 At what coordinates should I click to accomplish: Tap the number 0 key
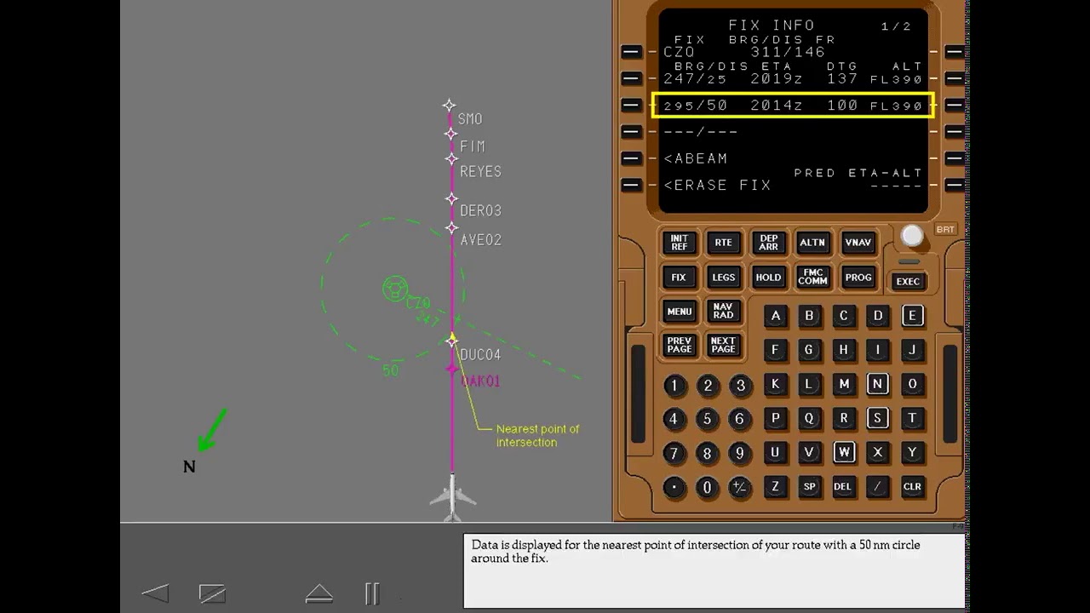(707, 488)
